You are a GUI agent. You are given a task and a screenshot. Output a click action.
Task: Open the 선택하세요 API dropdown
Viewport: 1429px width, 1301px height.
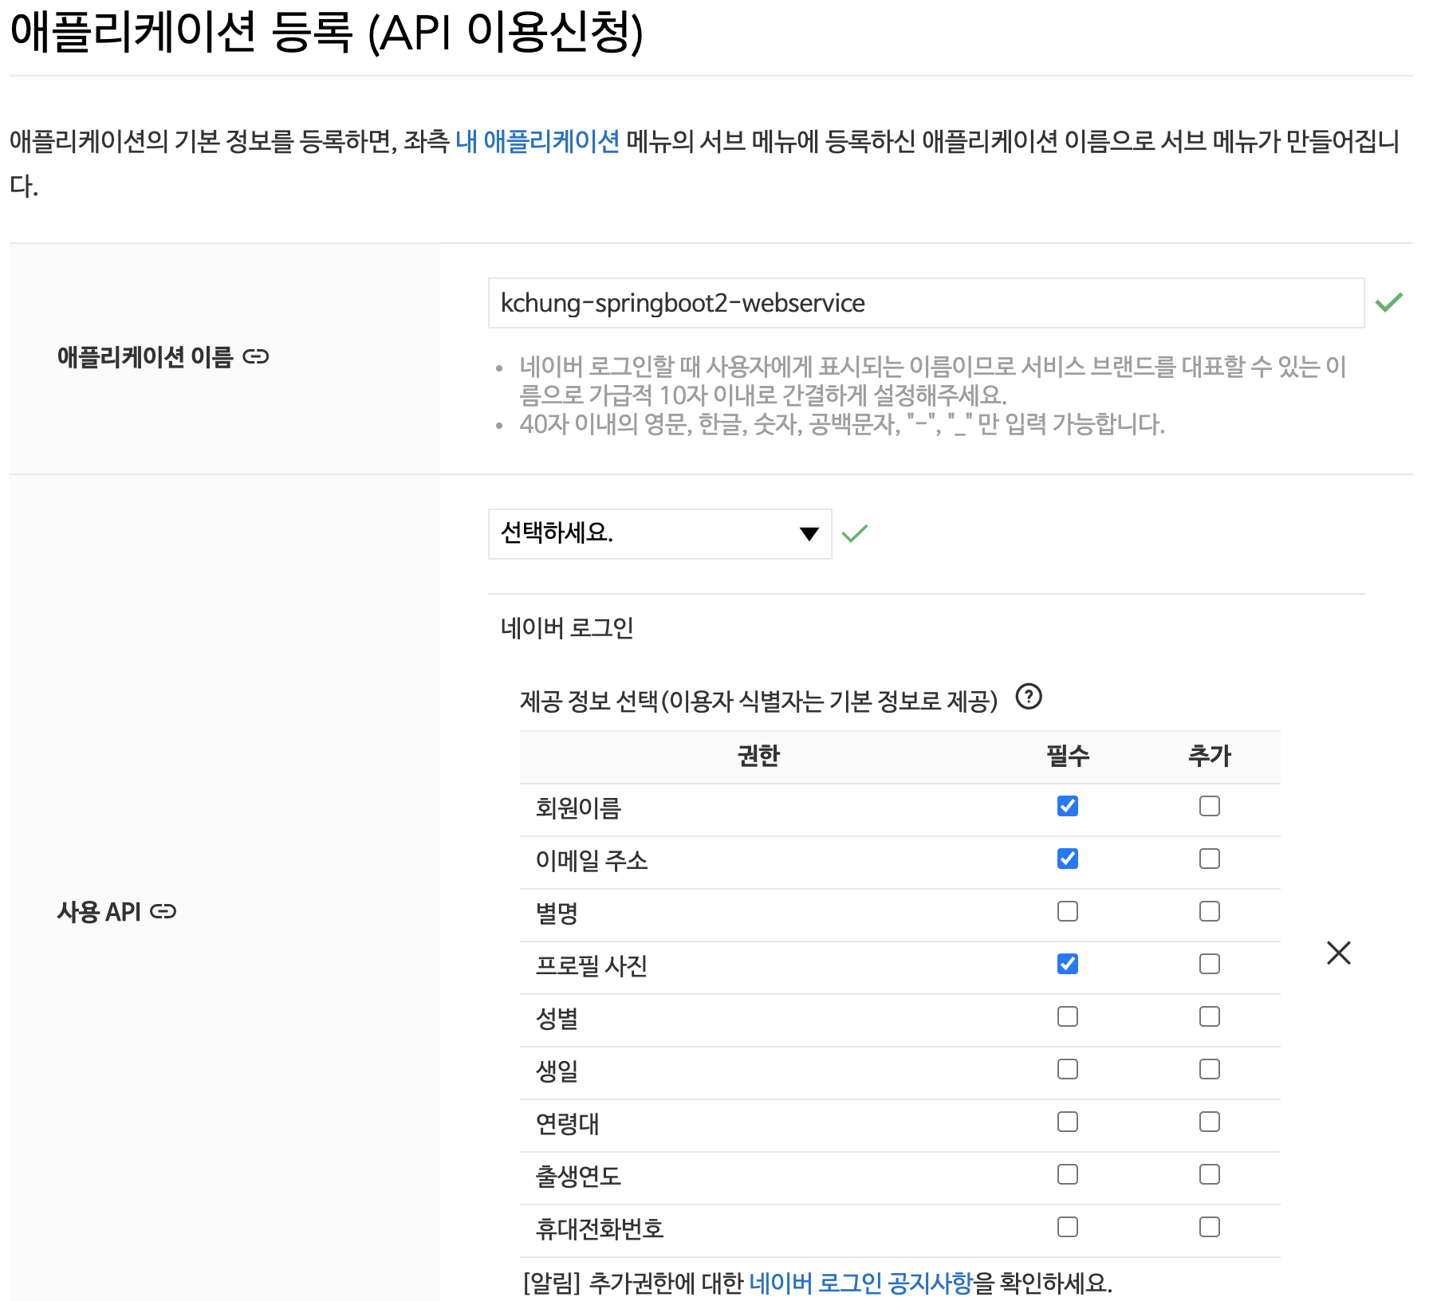(659, 533)
